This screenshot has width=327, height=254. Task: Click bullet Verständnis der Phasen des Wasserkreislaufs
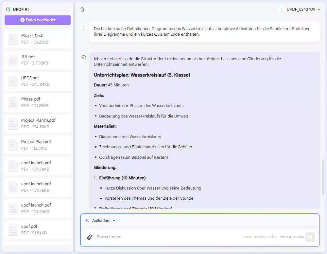click(141, 106)
